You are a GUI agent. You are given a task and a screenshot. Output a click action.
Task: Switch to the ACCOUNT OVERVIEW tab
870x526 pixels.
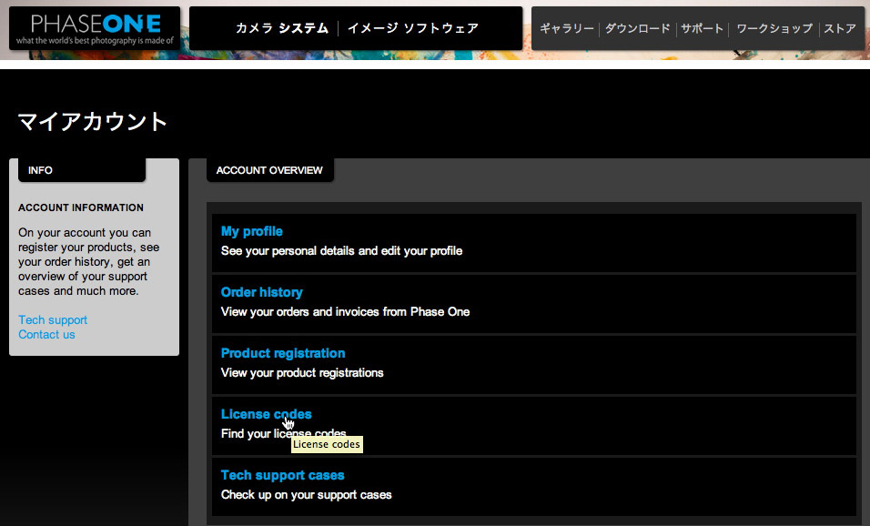coord(269,170)
